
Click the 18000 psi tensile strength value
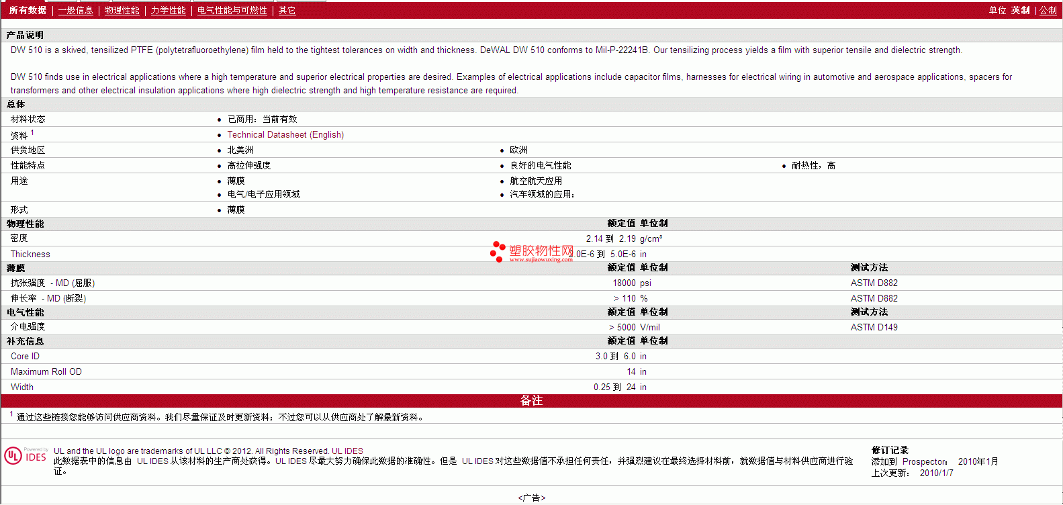pyautogui.click(x=632, y=283)
